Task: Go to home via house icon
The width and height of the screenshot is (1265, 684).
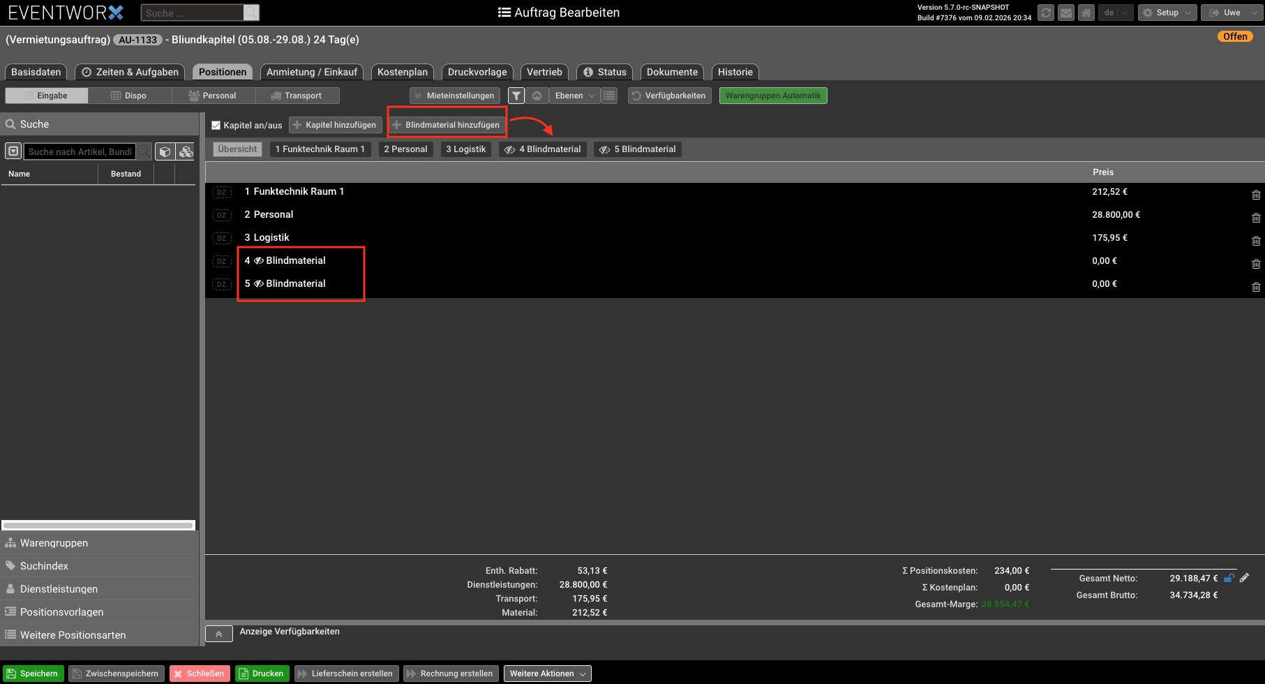Action: coord(1086,13)
